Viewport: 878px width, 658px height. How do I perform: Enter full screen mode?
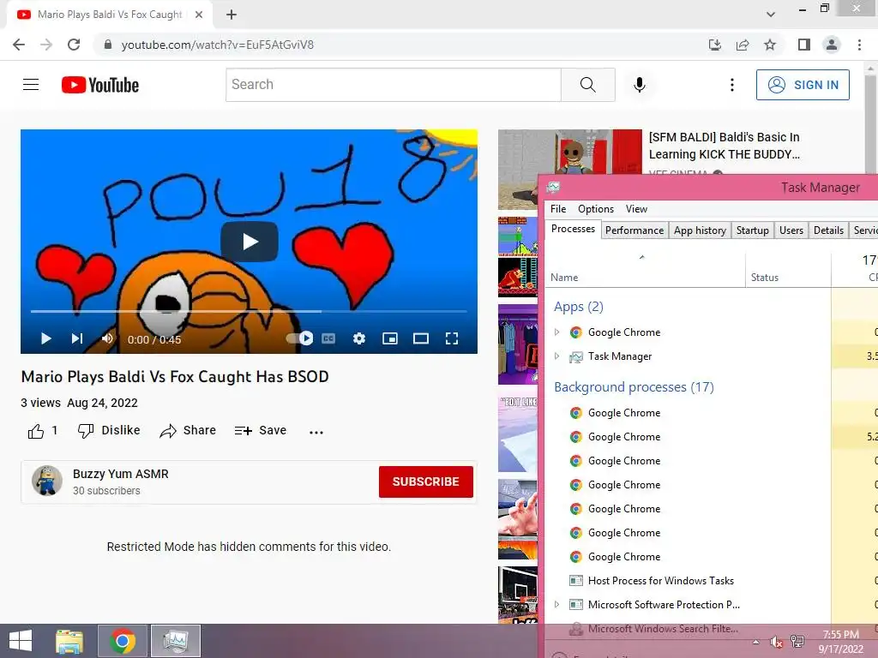coord(452,338)
